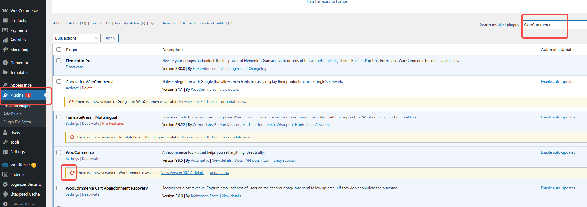Viewport: 587px width, 207px height.
Task: Tick the WooCommerce plugin checkbox
Action: (x=59, y=152)
